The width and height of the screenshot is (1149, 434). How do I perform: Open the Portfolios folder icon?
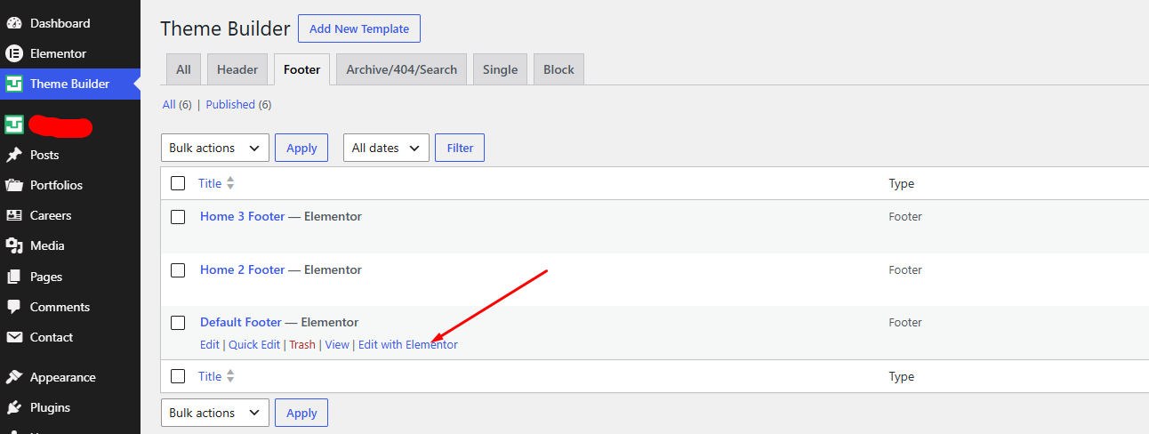(x=13, y=185)
